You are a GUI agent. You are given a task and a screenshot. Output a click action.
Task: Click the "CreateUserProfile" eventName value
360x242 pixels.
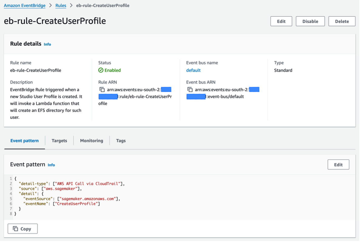click(x=76, y=204)
